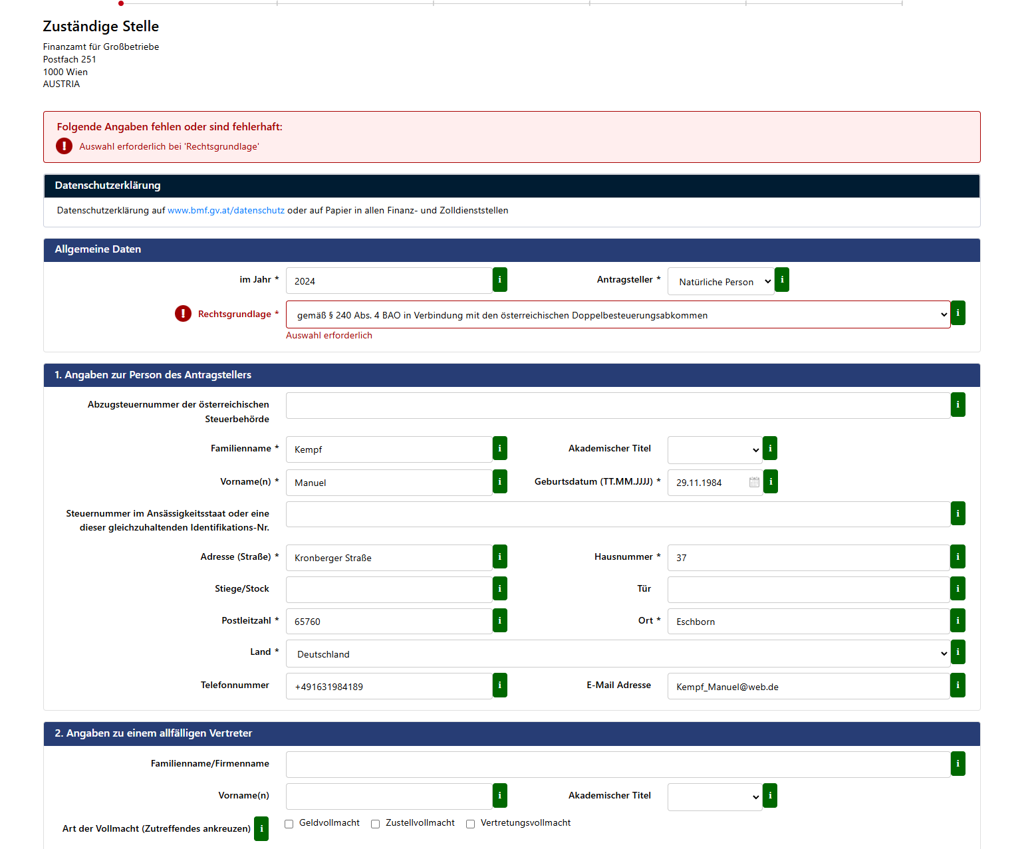Open Akademischer Titel dropdown for Antragsteller

coord(715,450)
